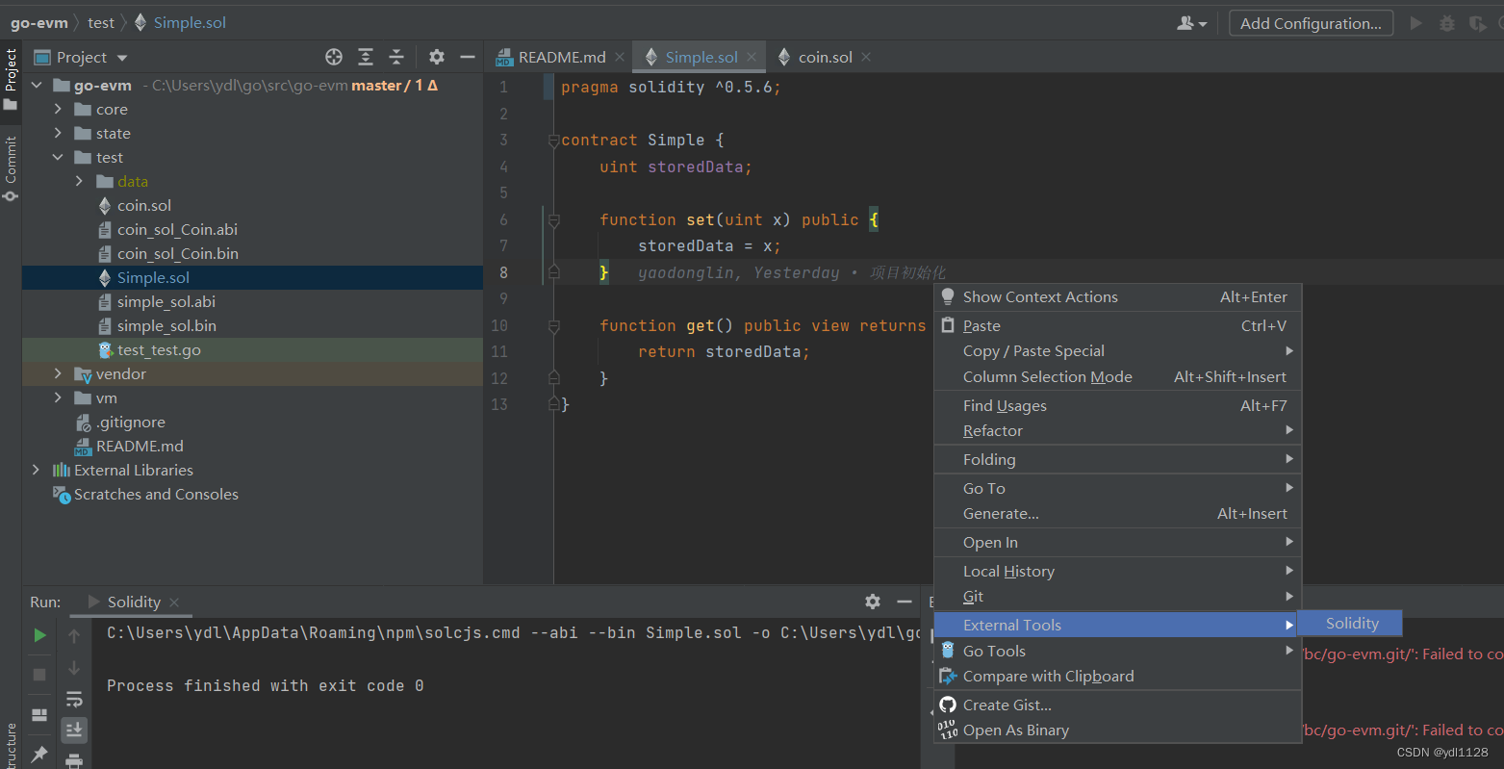The image size is (1504, 769).
Task: Collapse the test folder in Project tree
Action: [x=58, y=157]
